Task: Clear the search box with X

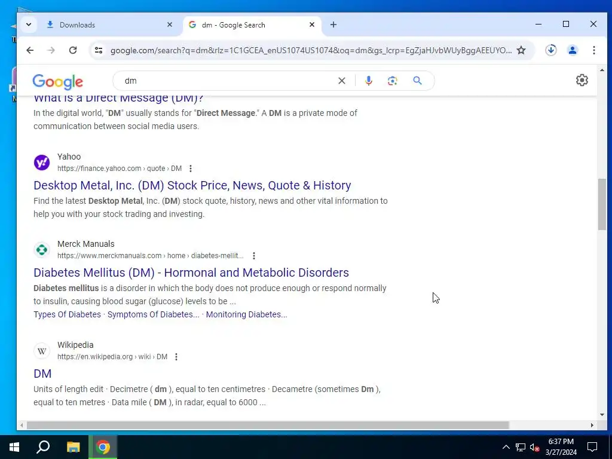Action: 341,81
